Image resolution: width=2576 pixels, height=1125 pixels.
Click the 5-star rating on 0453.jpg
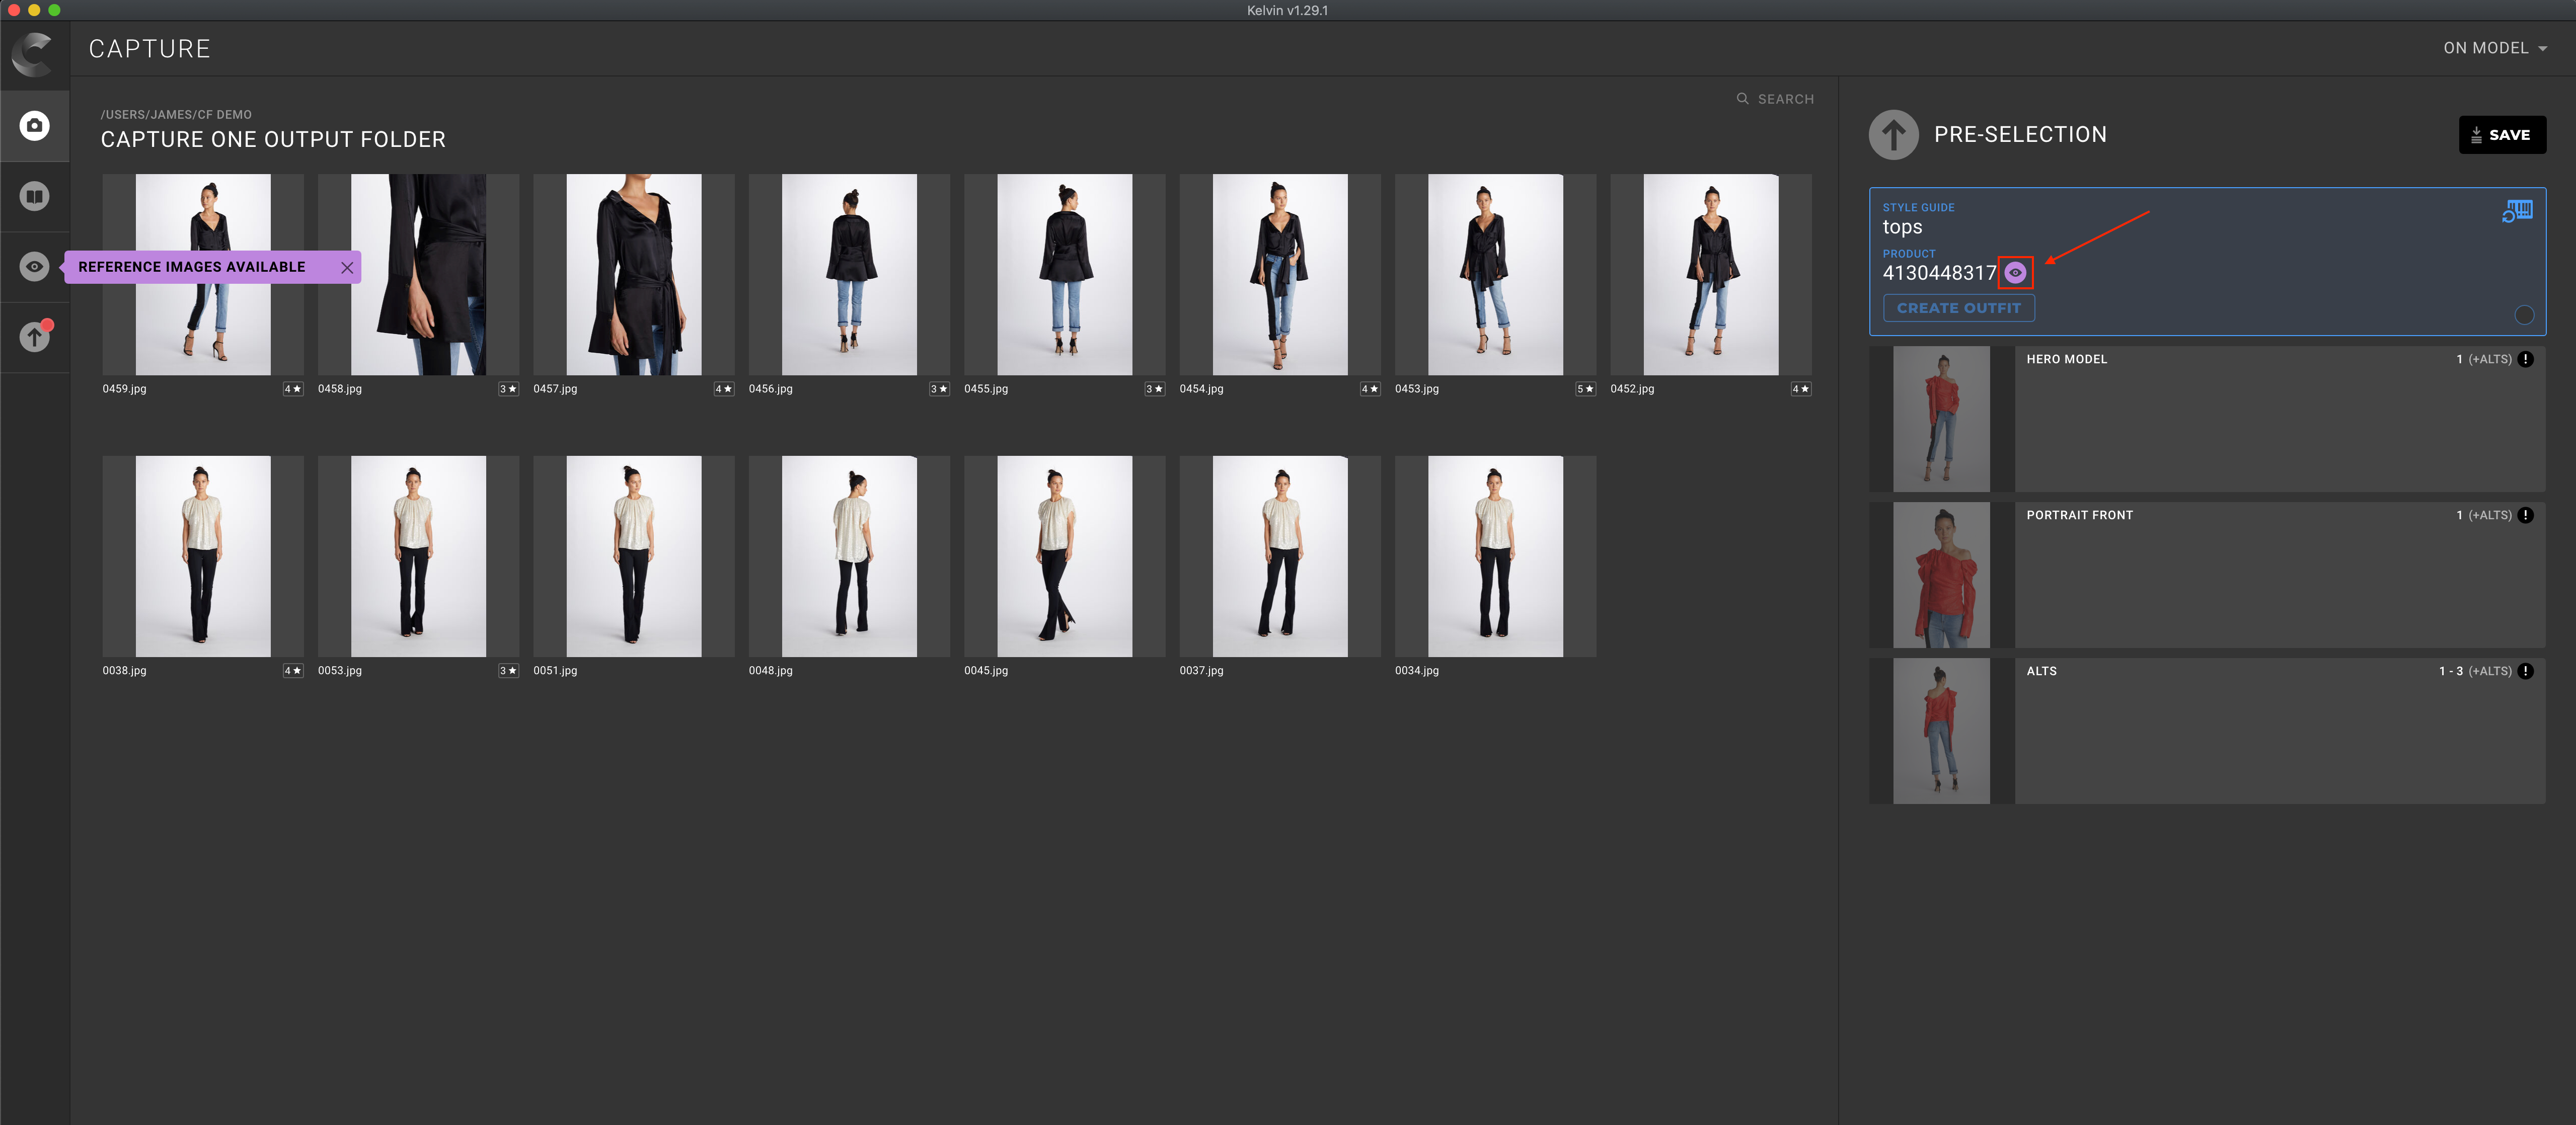(1586, 389)
